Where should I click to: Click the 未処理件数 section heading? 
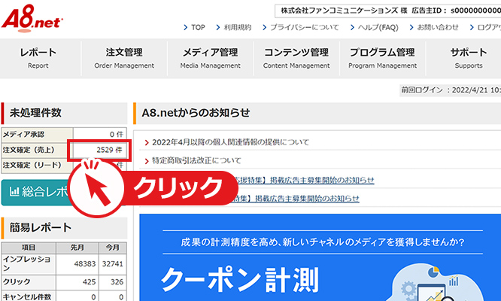[x=35, y=113]
